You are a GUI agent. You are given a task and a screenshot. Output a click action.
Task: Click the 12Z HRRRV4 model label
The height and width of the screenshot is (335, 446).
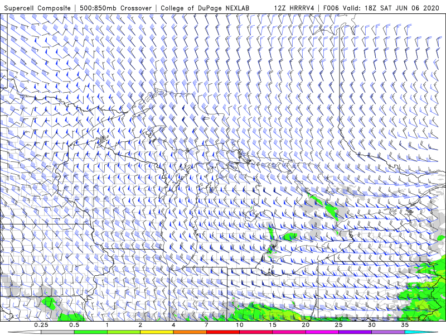294,8
